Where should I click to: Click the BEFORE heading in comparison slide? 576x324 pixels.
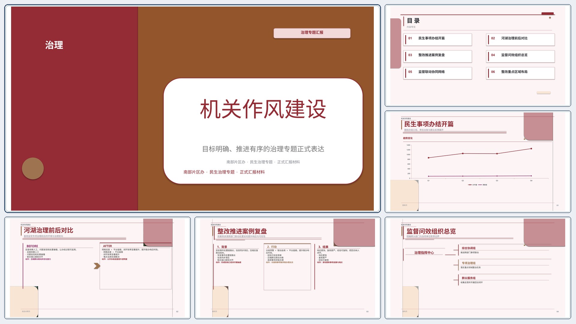pyautogui.click(x=32, y=246)
